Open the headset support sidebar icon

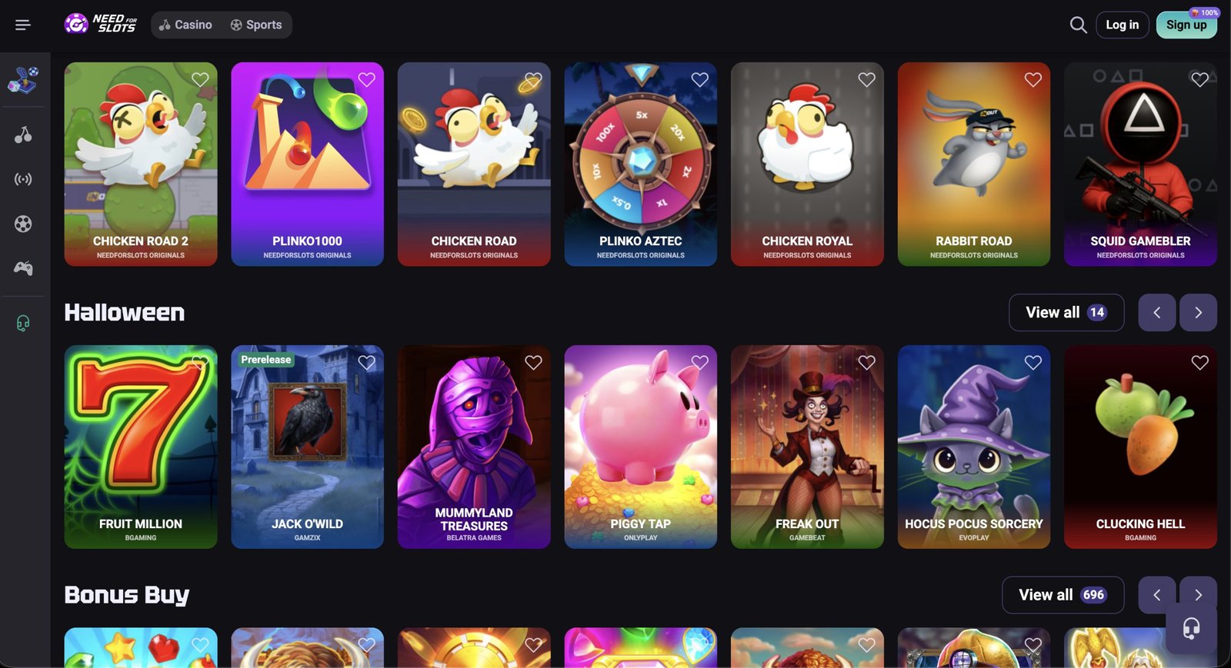click(23, 323)
